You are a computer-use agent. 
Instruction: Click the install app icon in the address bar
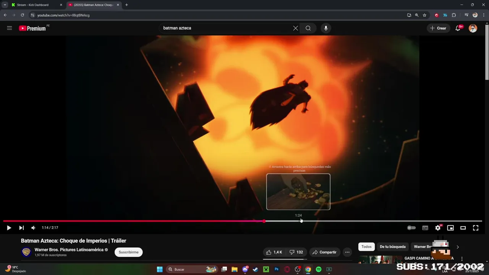coord(409,15)
